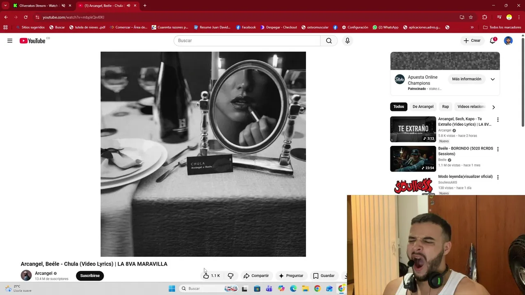Click the Chula video player artwork
The width and height of the screenshot is (525, 295).
point(203,154)
